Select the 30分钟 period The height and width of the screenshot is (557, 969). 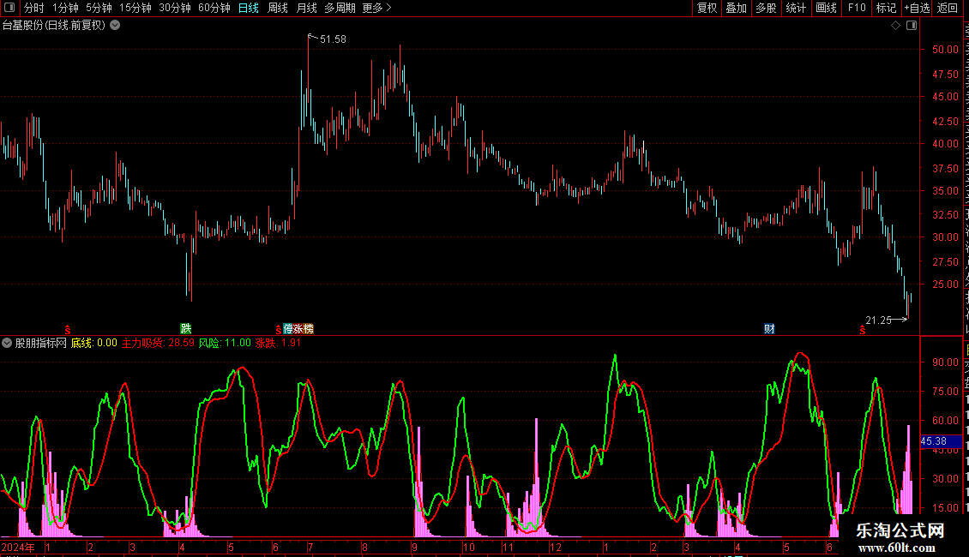click(x=175, y=8)
